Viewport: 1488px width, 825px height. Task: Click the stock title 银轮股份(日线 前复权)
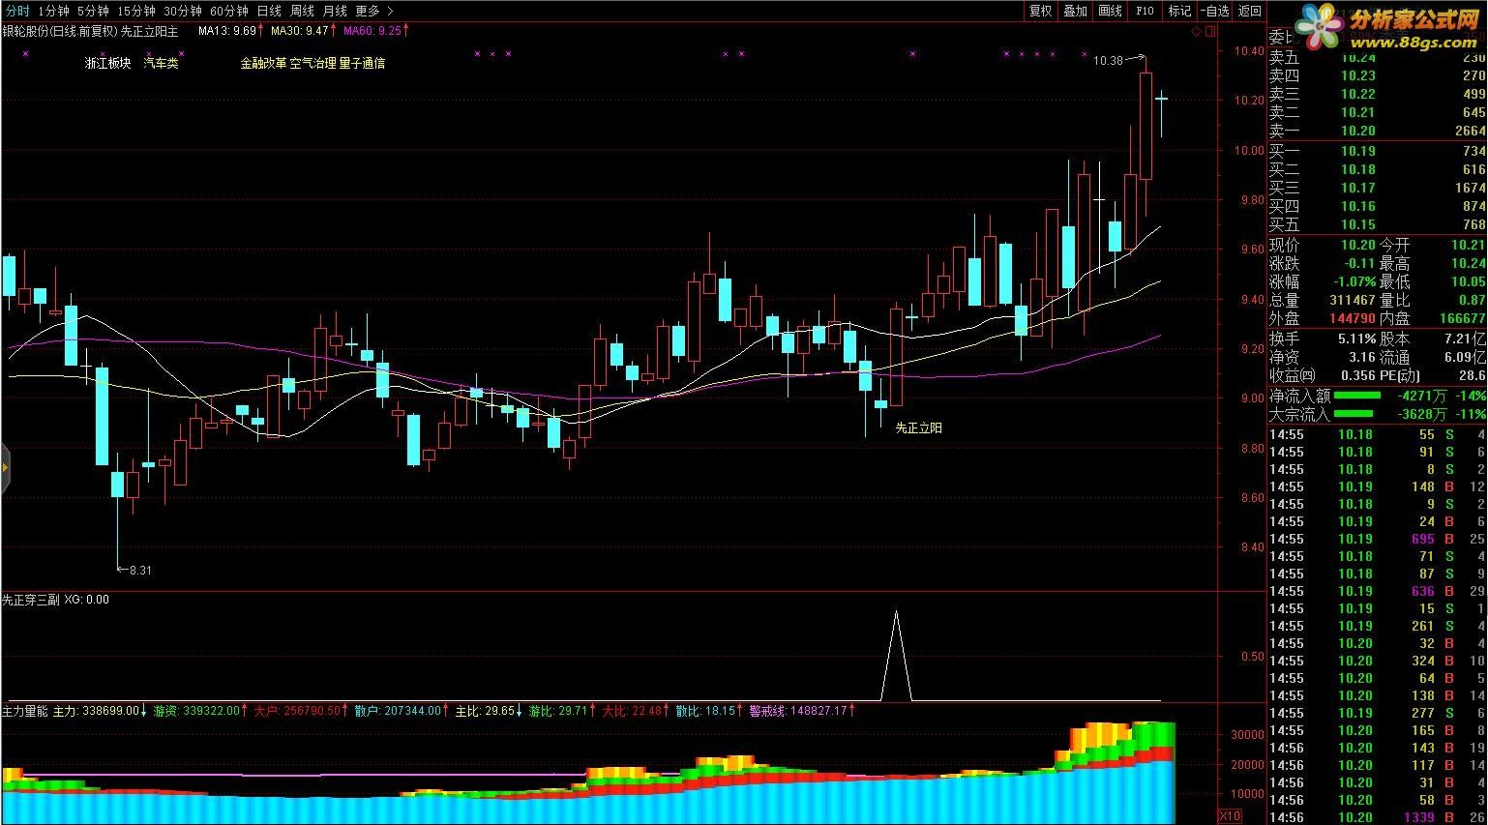coord(59,31)
